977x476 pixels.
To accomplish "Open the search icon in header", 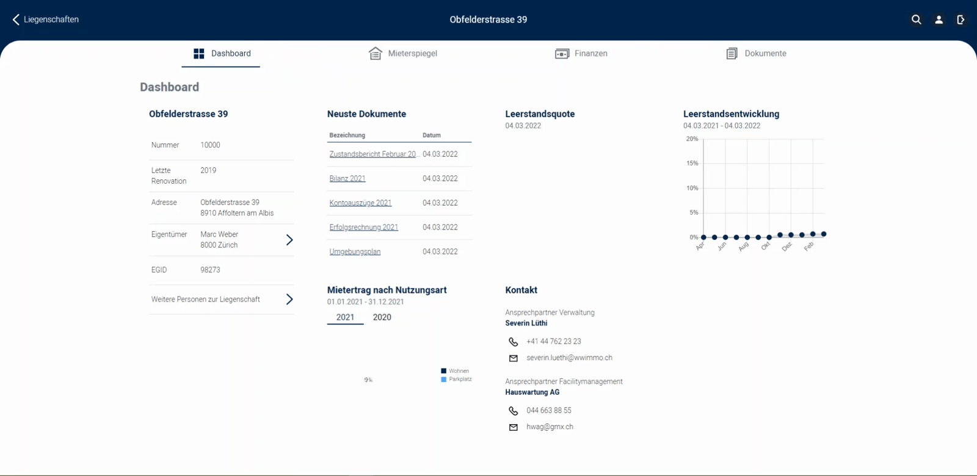I will (917, 20).
